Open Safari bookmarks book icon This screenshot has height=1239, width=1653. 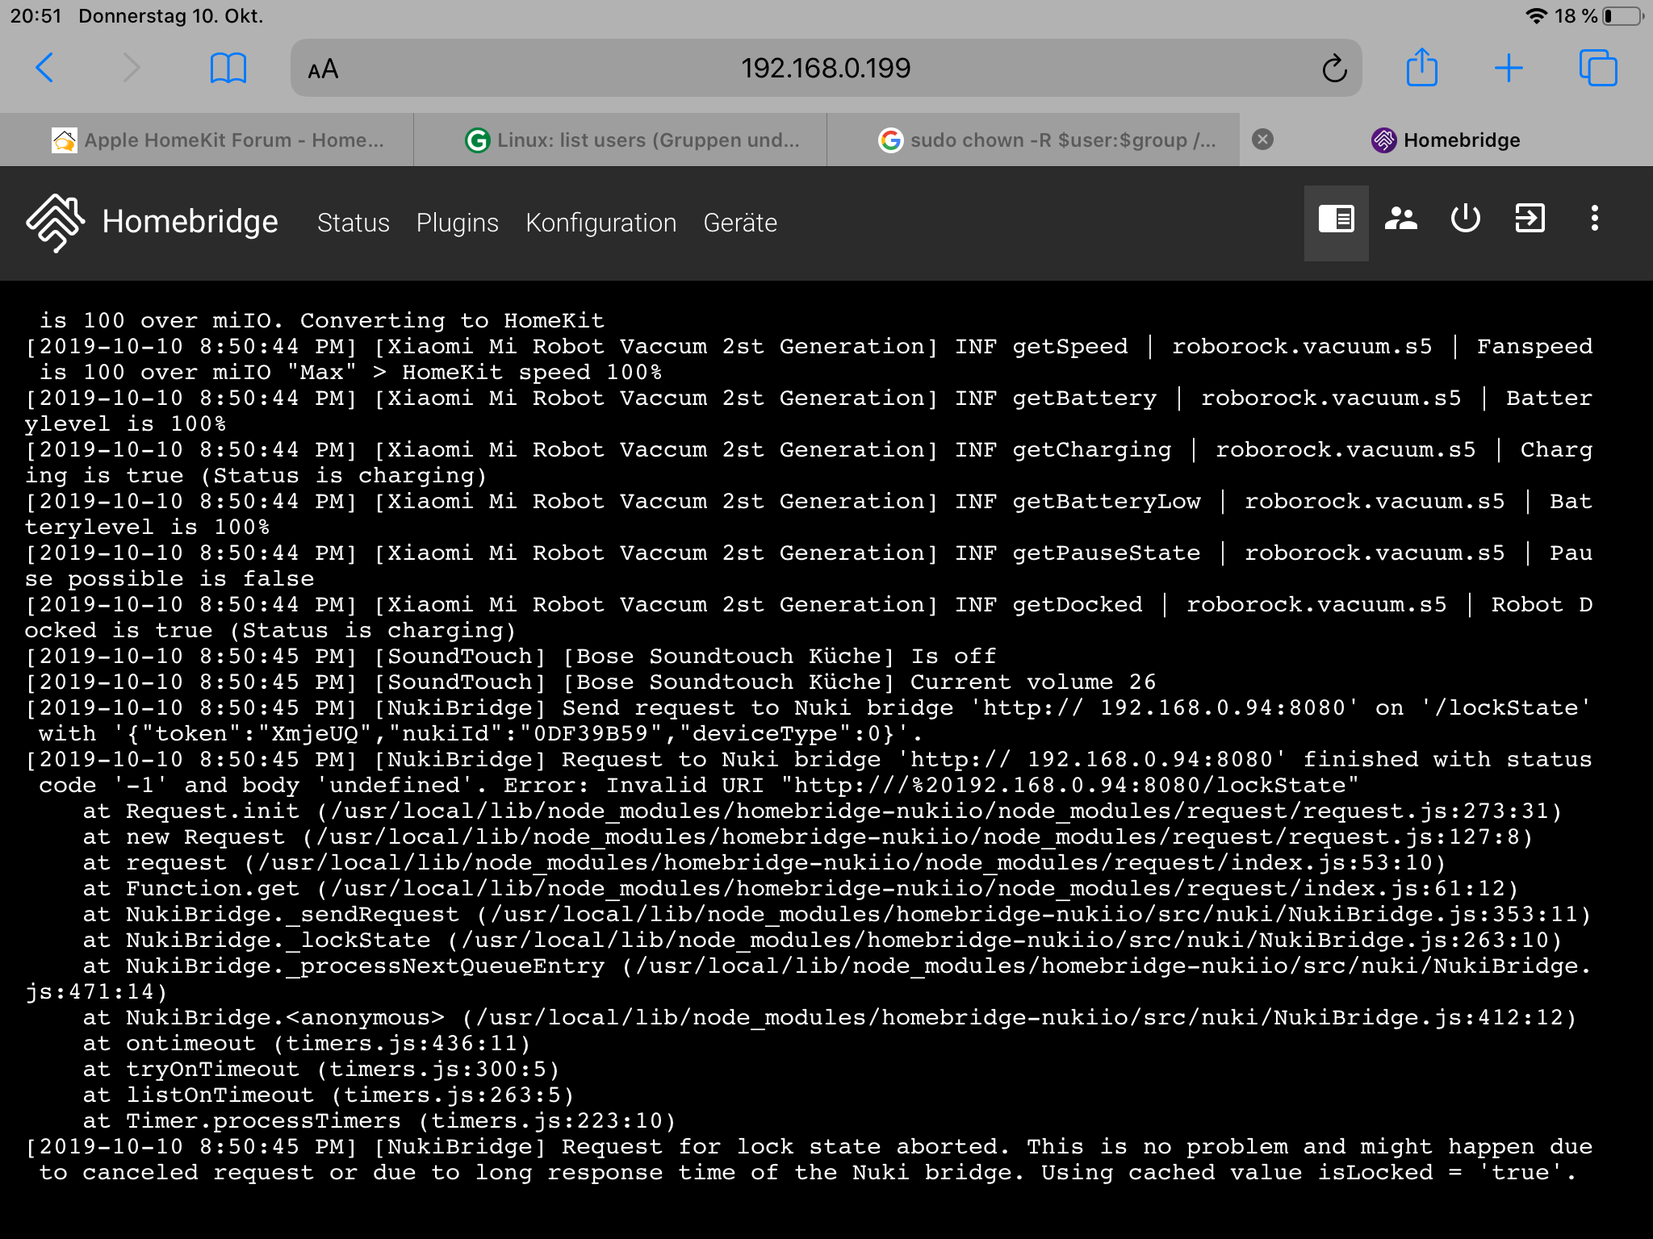pos(228,69)
